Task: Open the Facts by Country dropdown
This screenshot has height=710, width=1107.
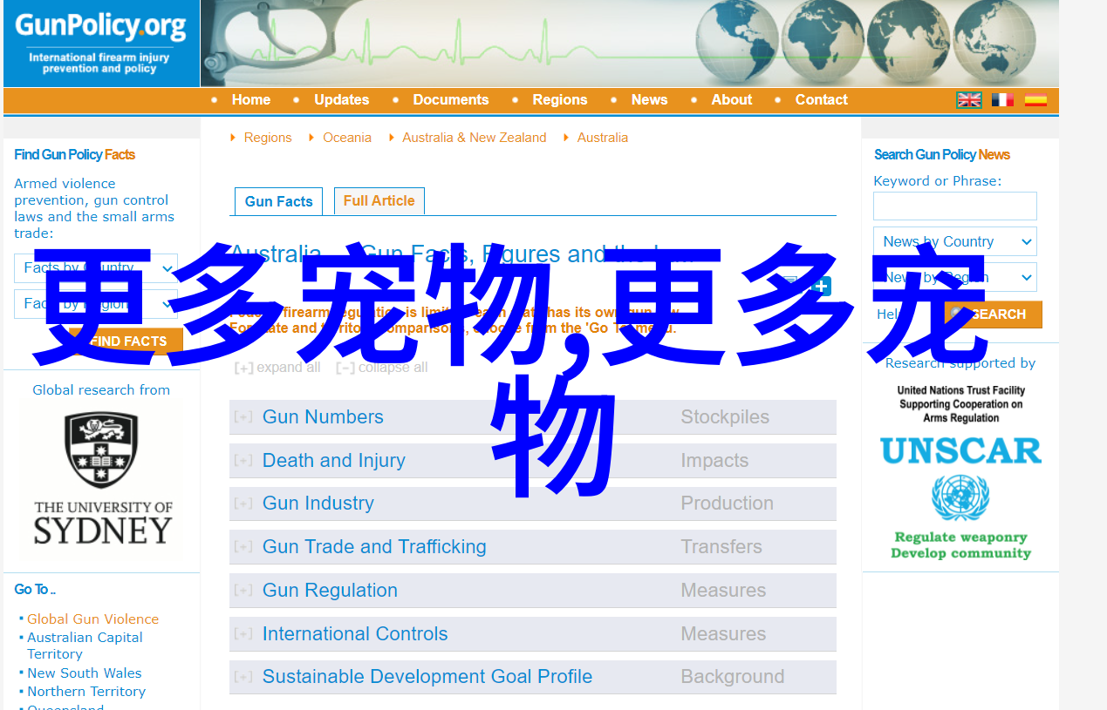Action: pyautogui.click(x=96, y=267)
